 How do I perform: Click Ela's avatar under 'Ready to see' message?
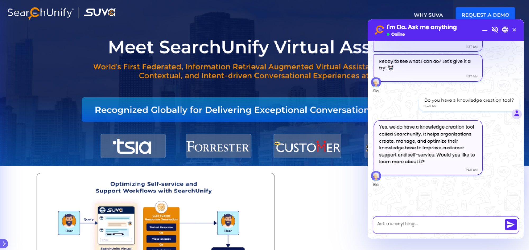click(x=376, y=82)
